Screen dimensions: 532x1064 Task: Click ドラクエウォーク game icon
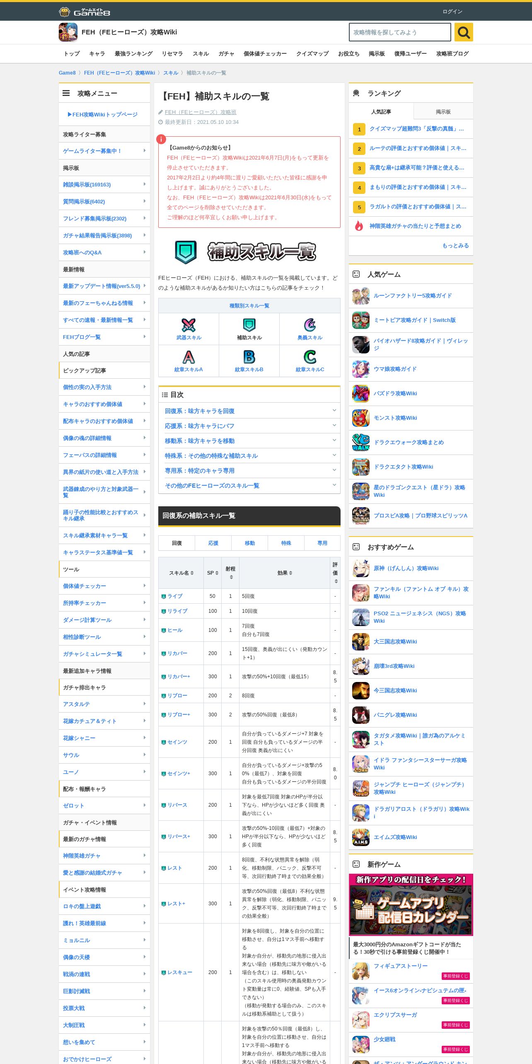361,443
